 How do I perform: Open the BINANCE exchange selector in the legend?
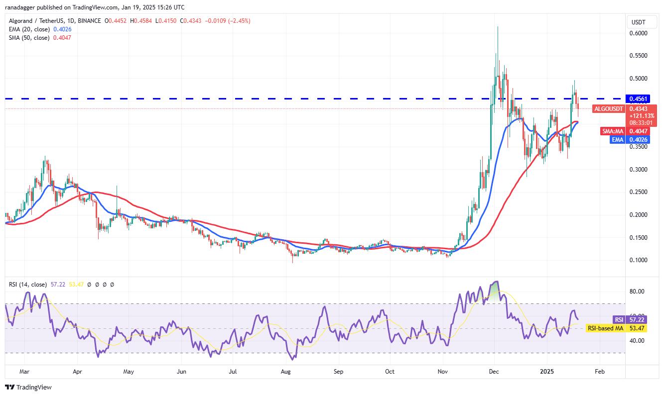(x=90, y=21)
